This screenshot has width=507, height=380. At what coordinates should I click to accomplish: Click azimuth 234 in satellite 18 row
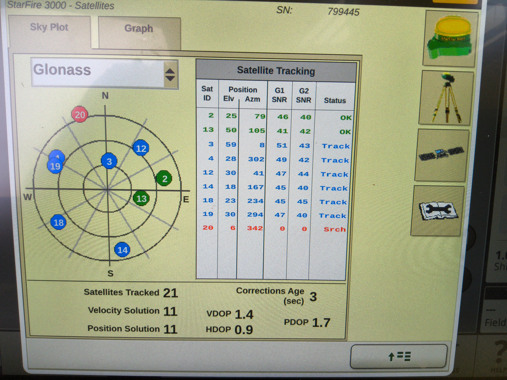click(x=255, y=201)
